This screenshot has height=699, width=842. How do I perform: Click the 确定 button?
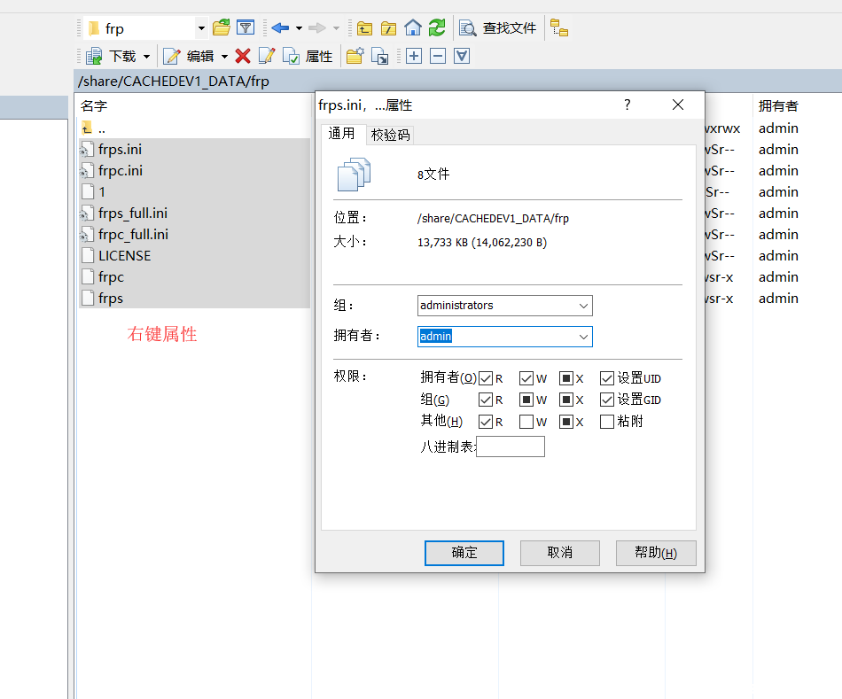pos(464,552)
